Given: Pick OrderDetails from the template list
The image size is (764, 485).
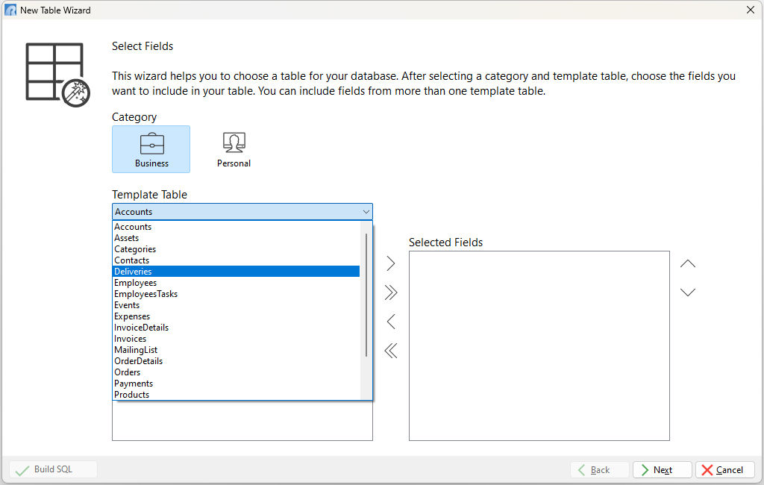Looking at the screenshot, I should (x=237, y=361).
